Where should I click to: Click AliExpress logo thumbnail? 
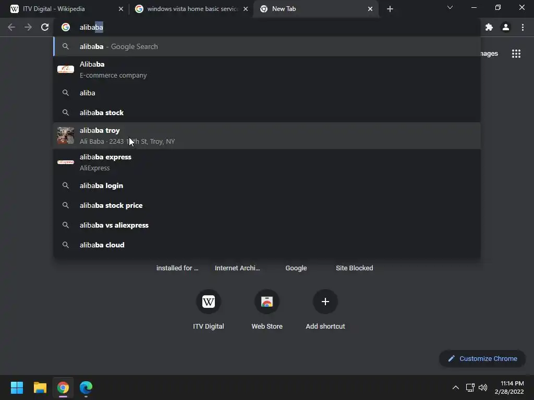[x=66, y=162]
